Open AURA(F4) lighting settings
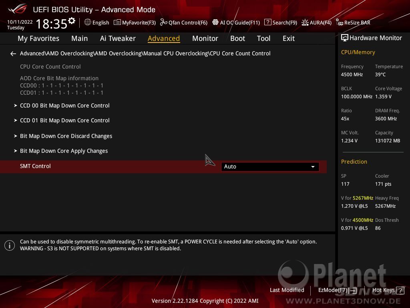 click(x=316, y=22)
